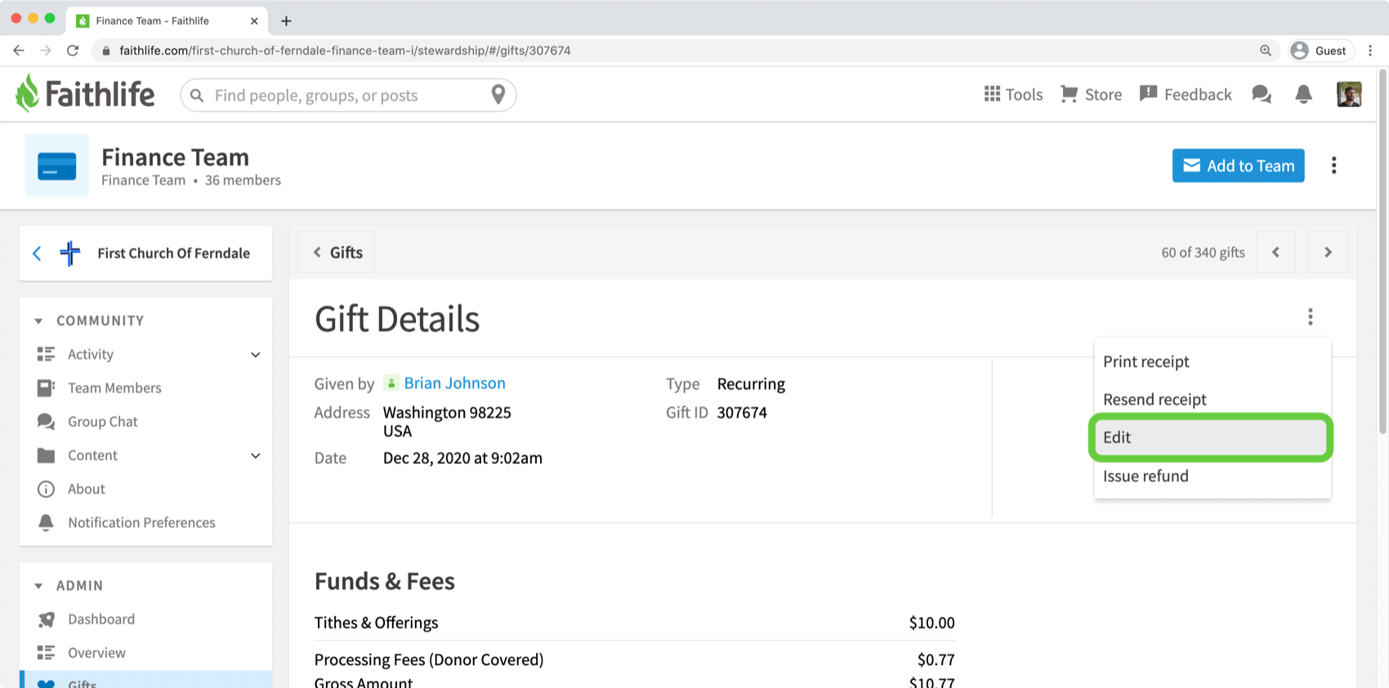Open the admin Dashboard link

[101, 619]
